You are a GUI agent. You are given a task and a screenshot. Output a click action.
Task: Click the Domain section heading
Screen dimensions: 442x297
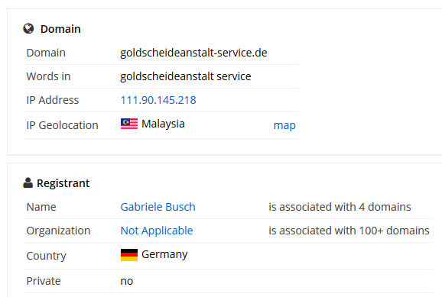pos(60,29)
